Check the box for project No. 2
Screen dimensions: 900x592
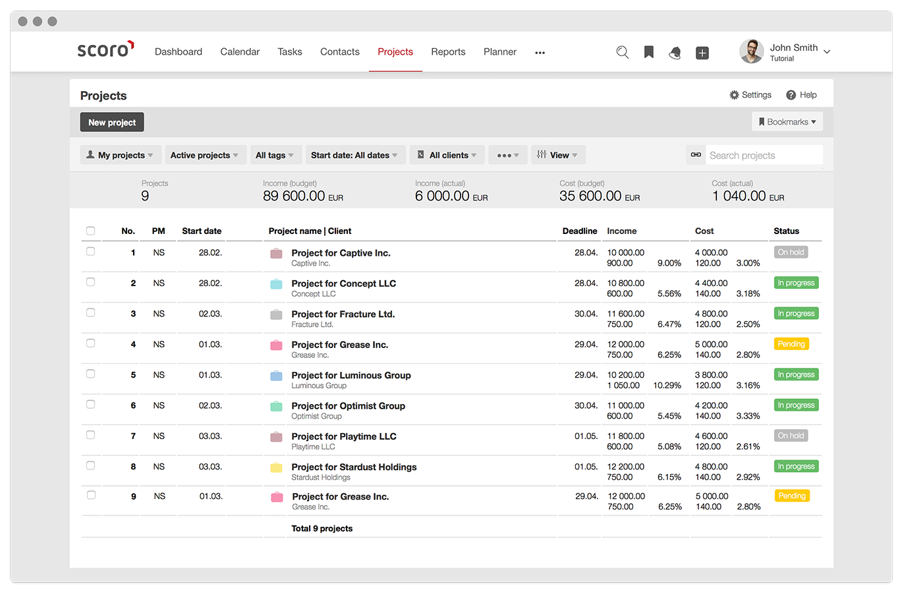pyautogui.click(x=90, y=282)
